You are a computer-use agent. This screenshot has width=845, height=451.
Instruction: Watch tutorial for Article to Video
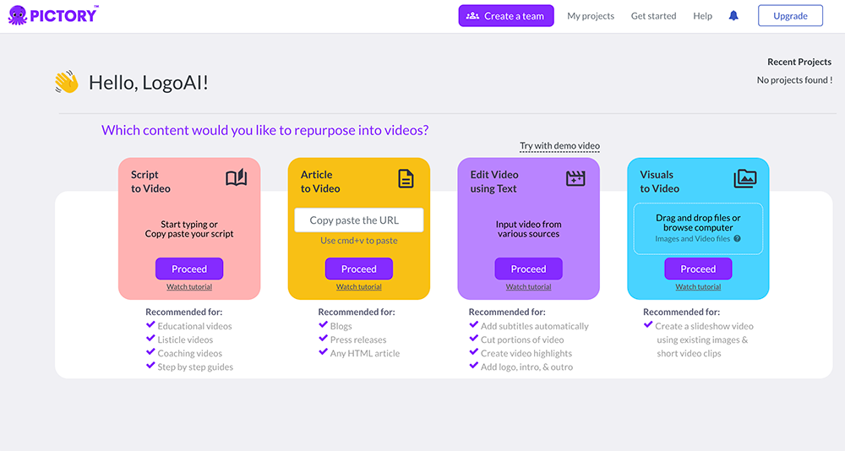(358, 287)
